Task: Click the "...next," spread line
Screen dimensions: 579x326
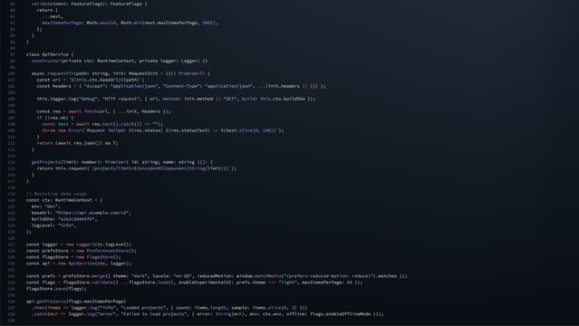Action: [52, 16]
